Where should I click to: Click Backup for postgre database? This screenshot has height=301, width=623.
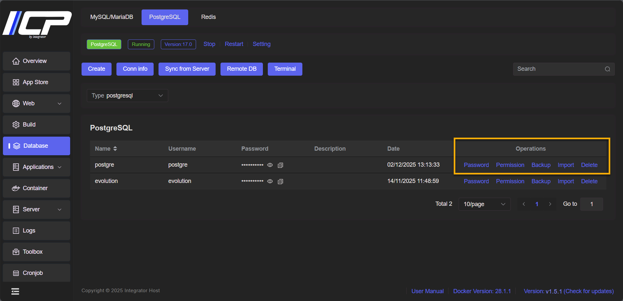541,165
